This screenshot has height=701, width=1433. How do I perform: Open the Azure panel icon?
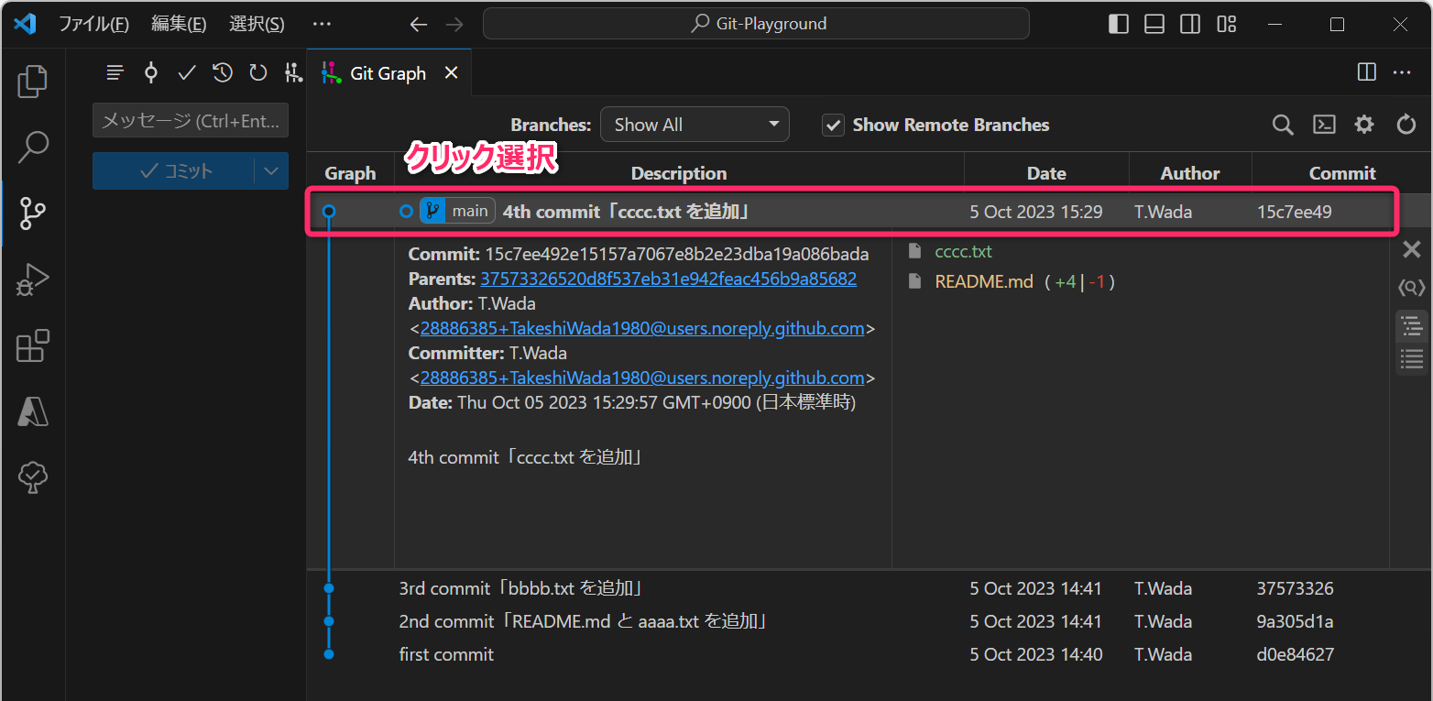33,412
